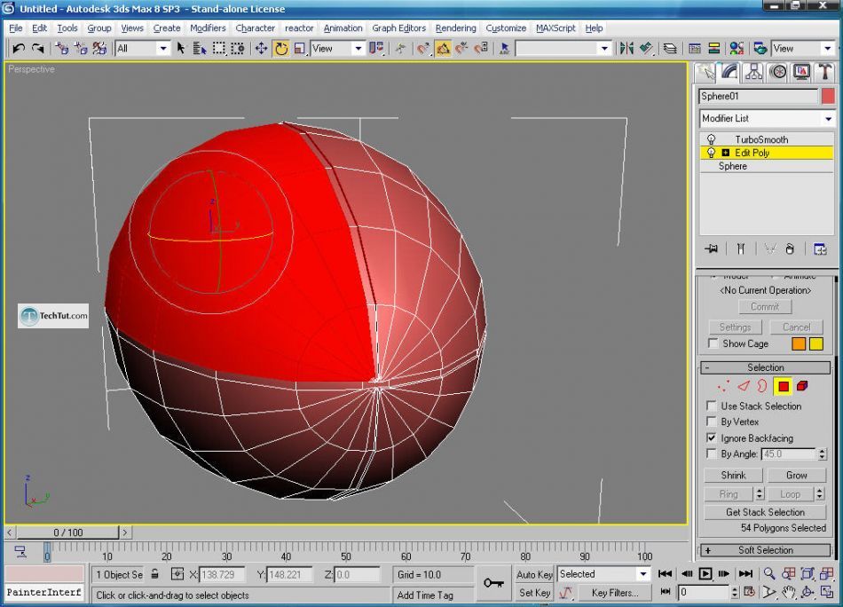Open the Key Filters dialog button
843x607 pixels.
click(615, 593)
